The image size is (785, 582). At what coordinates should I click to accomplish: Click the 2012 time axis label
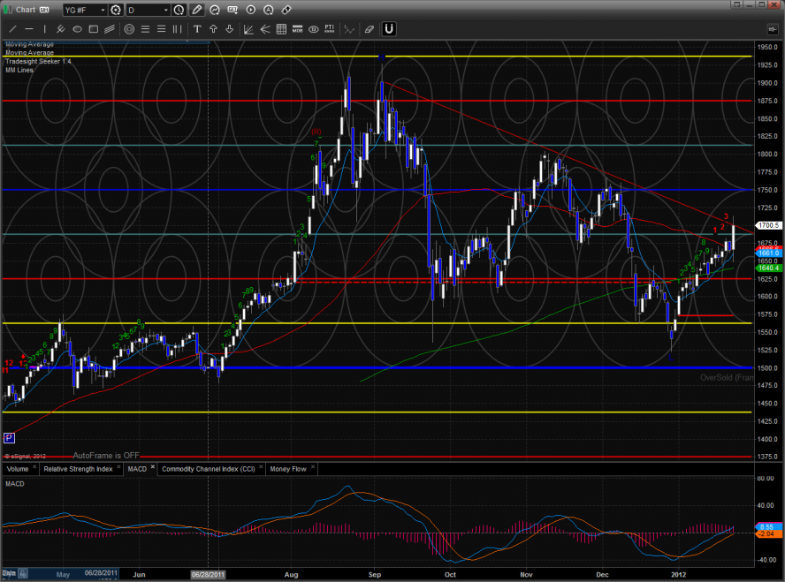pos(678,575)
